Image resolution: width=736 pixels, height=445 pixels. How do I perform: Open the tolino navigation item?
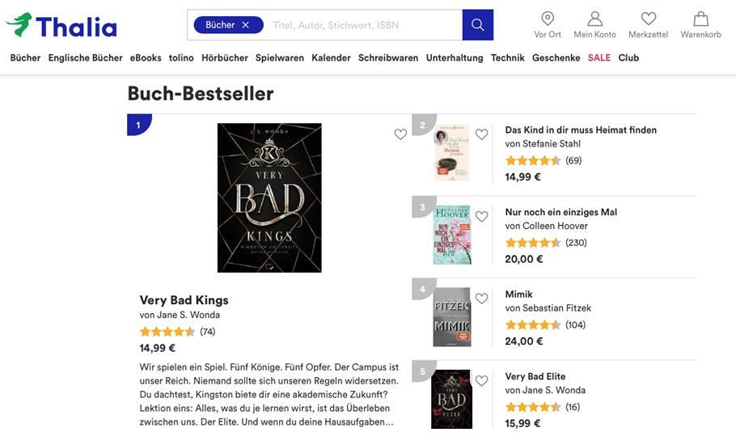181,57
